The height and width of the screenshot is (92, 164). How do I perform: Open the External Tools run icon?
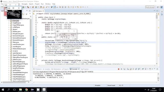click(28, 7)
